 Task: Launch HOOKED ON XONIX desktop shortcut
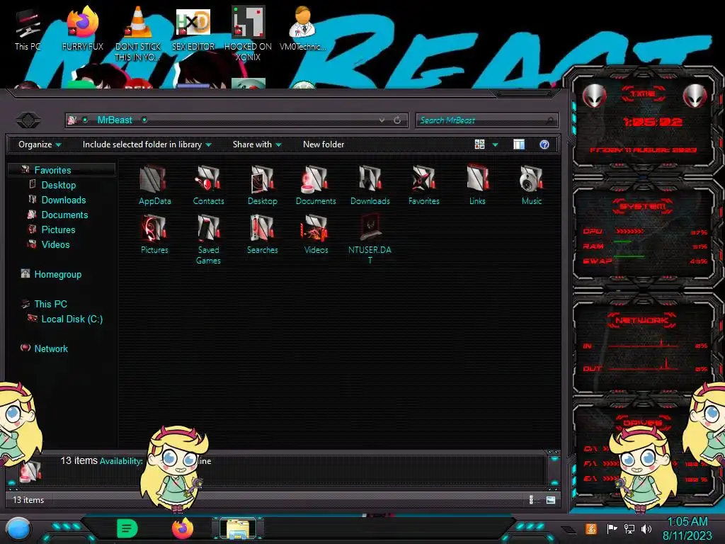[x=248, y=33]
